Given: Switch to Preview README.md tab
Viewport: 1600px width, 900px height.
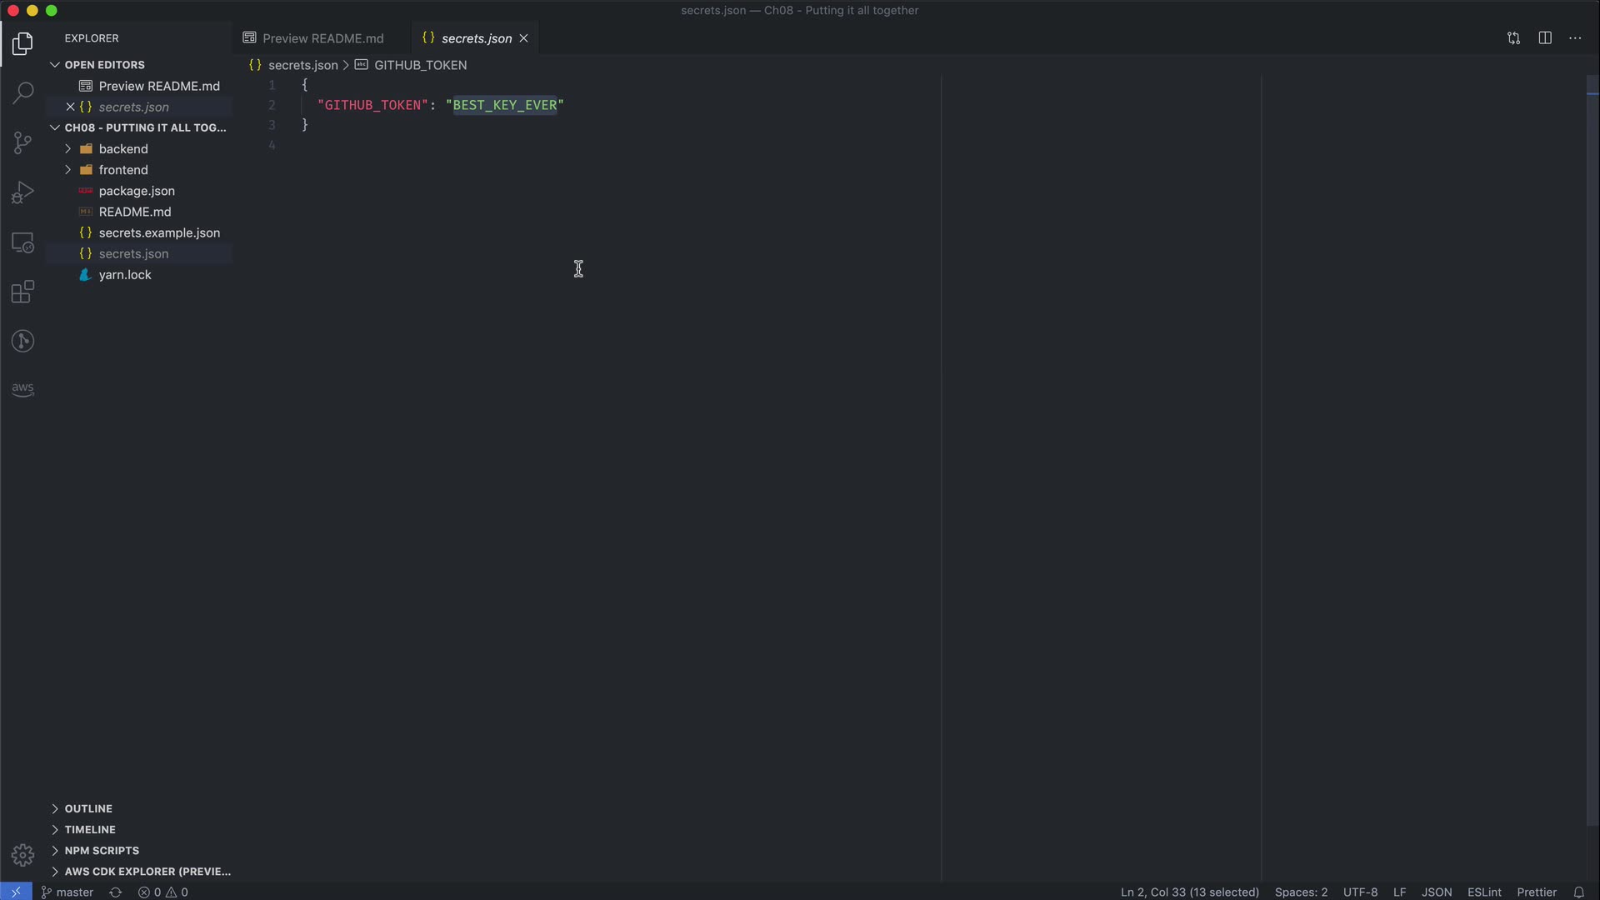Looking at the screenshot, I should [x=322, y=38].
